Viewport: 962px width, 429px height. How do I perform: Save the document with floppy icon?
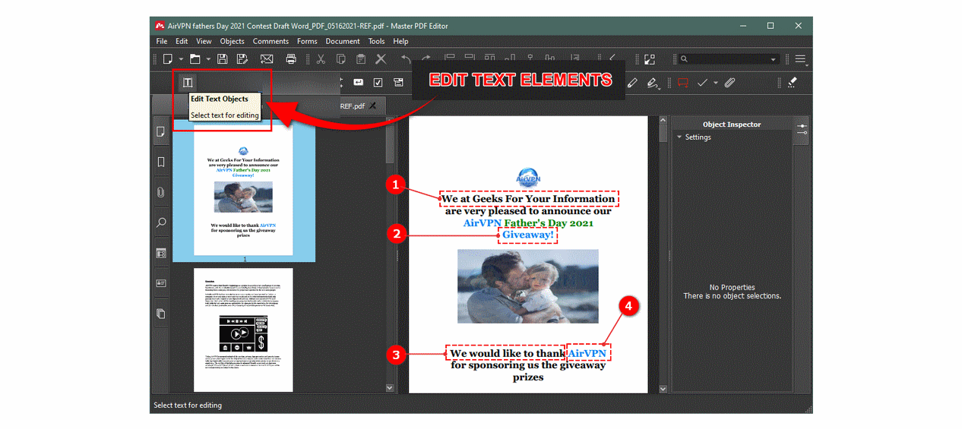(x=223, y=59)
